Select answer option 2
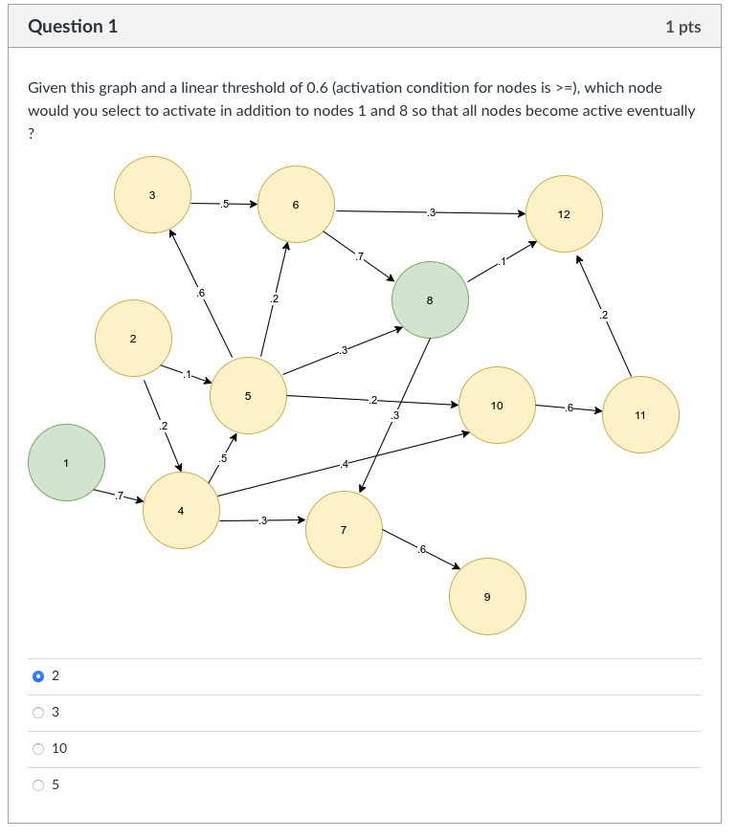The width and height of the screenshot is (738, 838). click(39, 674)
